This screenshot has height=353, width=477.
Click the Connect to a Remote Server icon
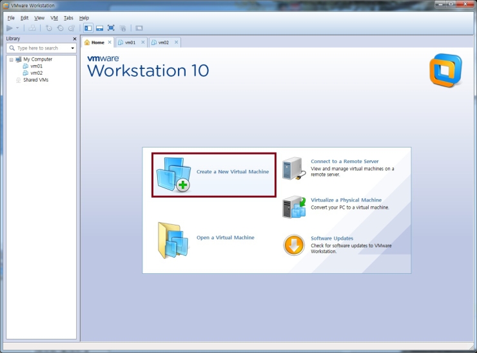click(x=293, y=168)
